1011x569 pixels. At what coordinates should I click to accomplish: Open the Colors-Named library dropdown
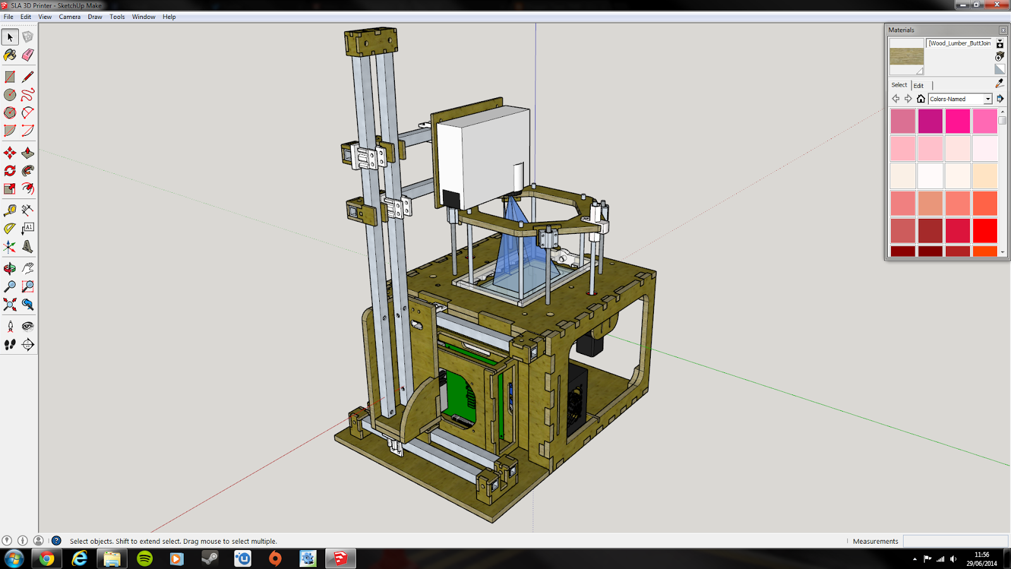960,99
